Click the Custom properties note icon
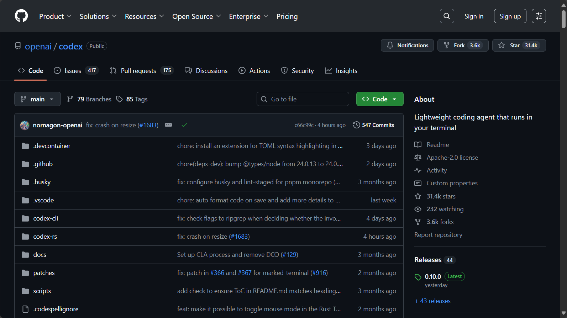The image size is (567, 318). tap(418, 183)
